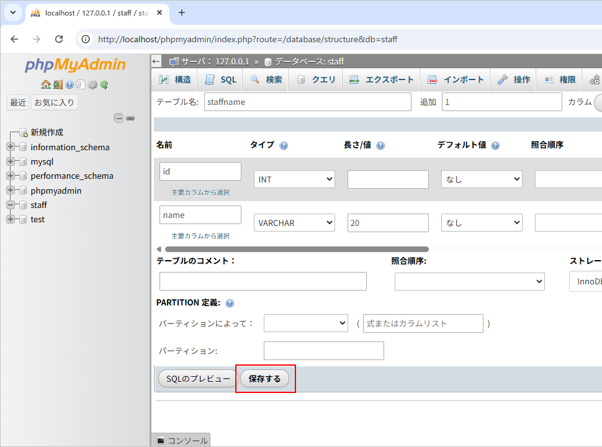
Task: Collapse the staff database tree node
Action: point(11,205)
